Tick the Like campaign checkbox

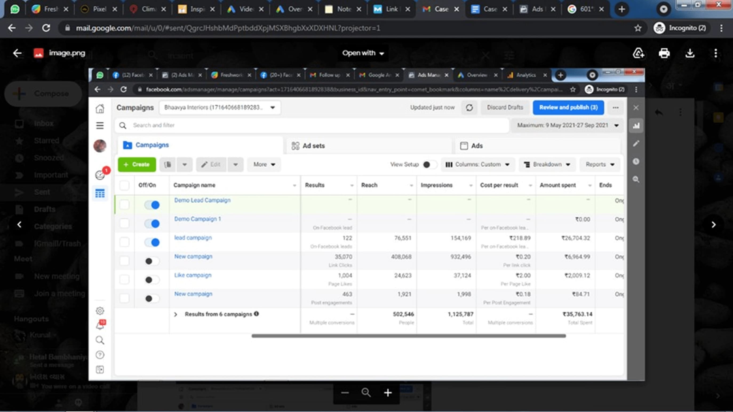[124, 280]
